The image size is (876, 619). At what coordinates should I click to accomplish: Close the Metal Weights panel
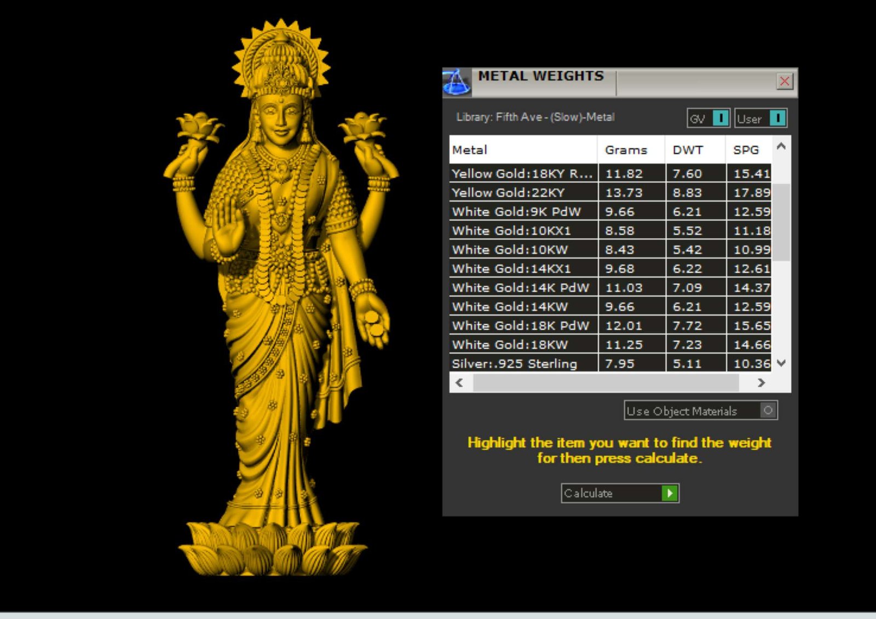click(784, 82)
